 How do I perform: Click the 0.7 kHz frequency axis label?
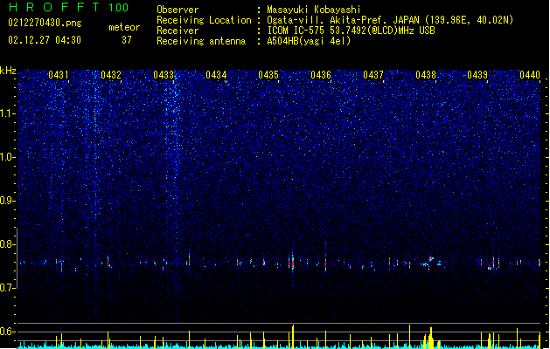(8, 288)
